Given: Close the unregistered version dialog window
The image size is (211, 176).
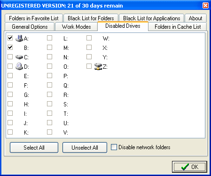Looking at the screenshot, I should coord(205,6).
